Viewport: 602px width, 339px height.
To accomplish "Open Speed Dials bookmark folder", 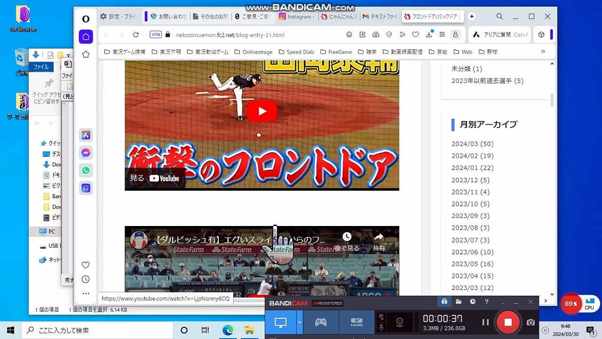I will tap(296, 52).
